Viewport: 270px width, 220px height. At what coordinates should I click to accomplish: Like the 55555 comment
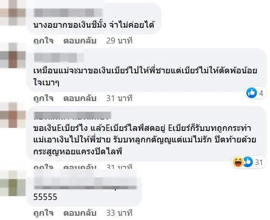click(x=44, y=213)
